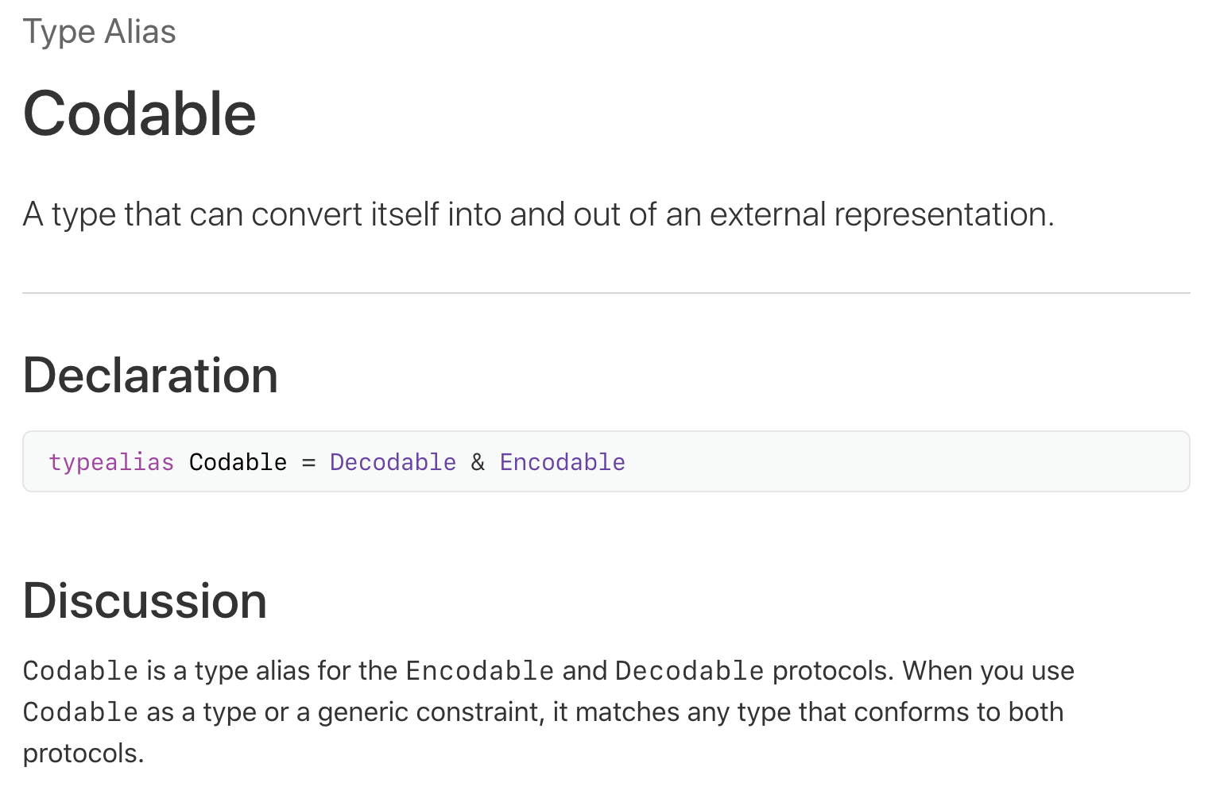Click the summary sentence about external representation
1216x802 pixels.
click(538, 214)
